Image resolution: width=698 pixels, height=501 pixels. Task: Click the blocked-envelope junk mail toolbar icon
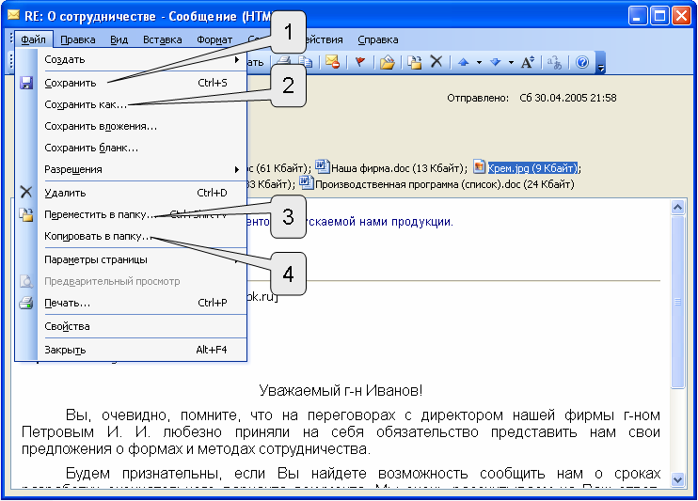pyautogui.click(x=332, y=62)
